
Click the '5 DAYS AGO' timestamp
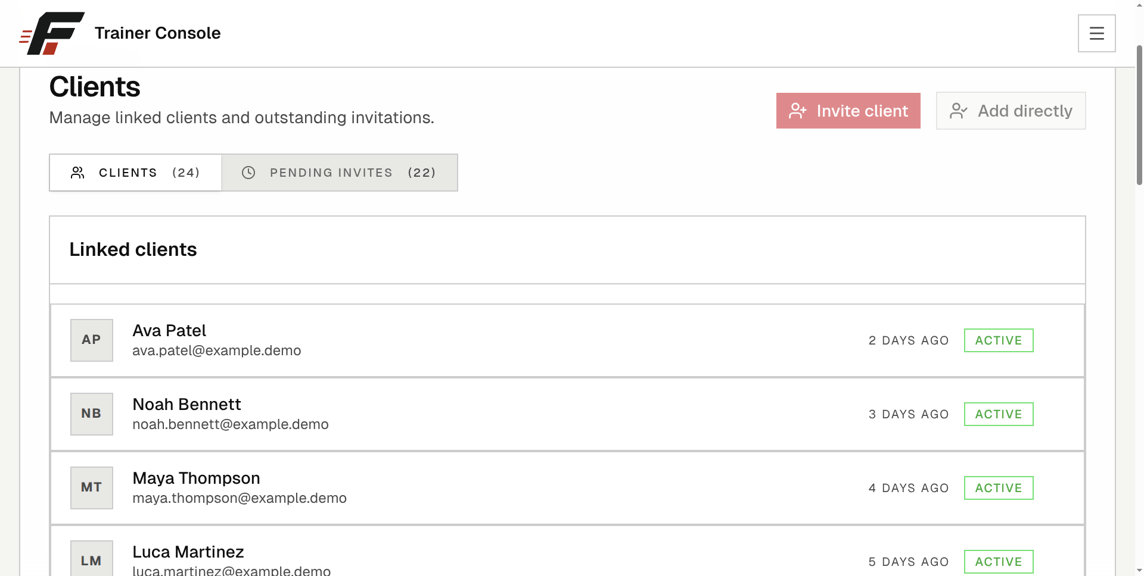click(909, 562)
